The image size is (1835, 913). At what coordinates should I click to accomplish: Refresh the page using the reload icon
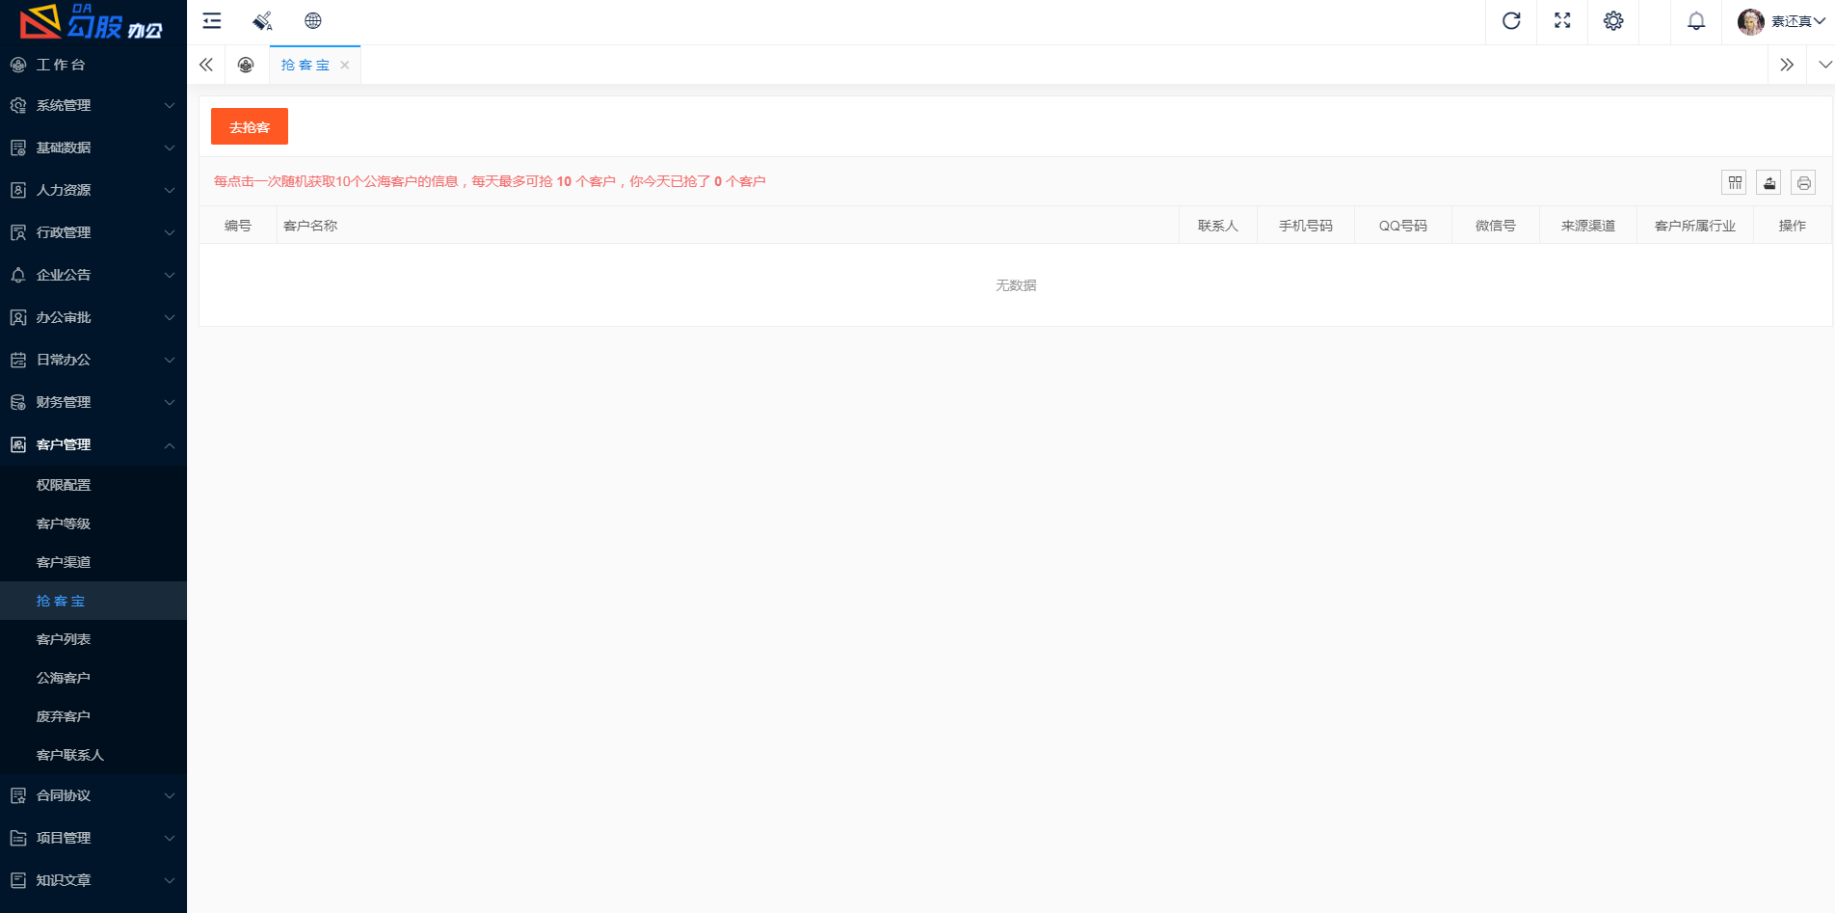[x=1511, y=21]
